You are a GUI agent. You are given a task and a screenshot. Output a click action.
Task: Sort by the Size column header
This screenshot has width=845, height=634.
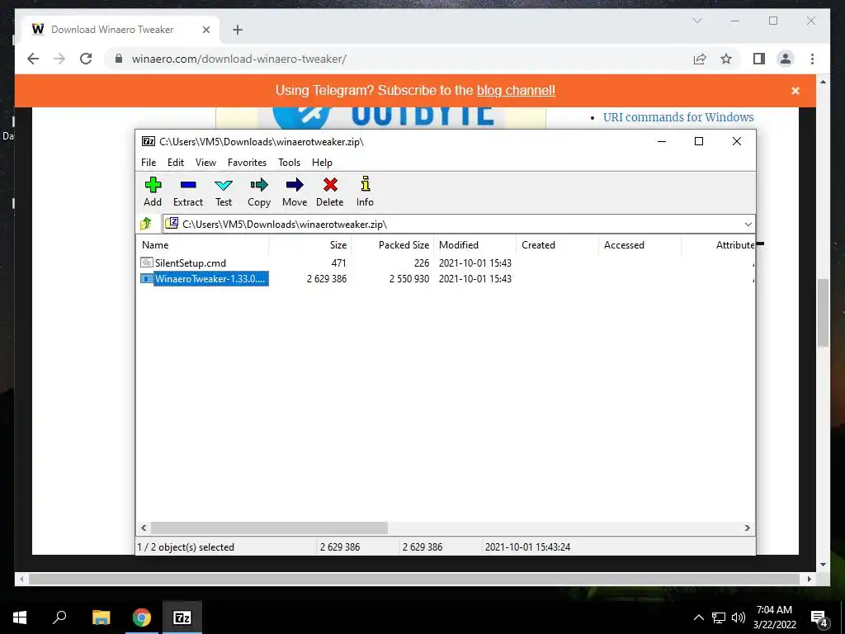click(x=310, y=244)
